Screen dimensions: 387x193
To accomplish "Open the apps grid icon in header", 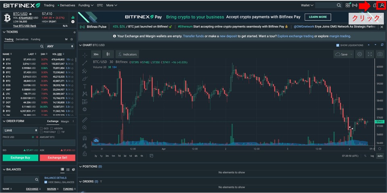I will coord(348,5).
